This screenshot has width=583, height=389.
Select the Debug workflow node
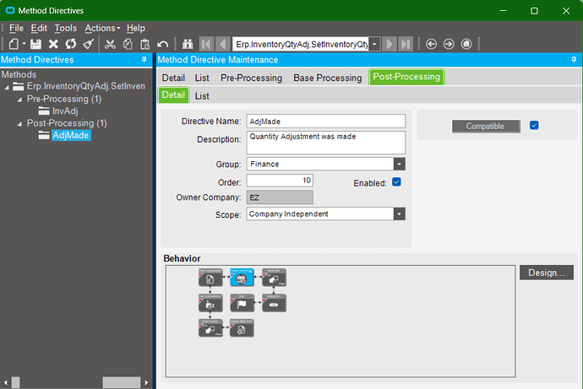[274, 303]
